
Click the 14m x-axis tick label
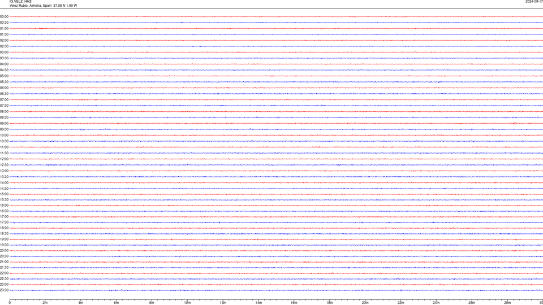pyautogui.click(x=258, y=303)
